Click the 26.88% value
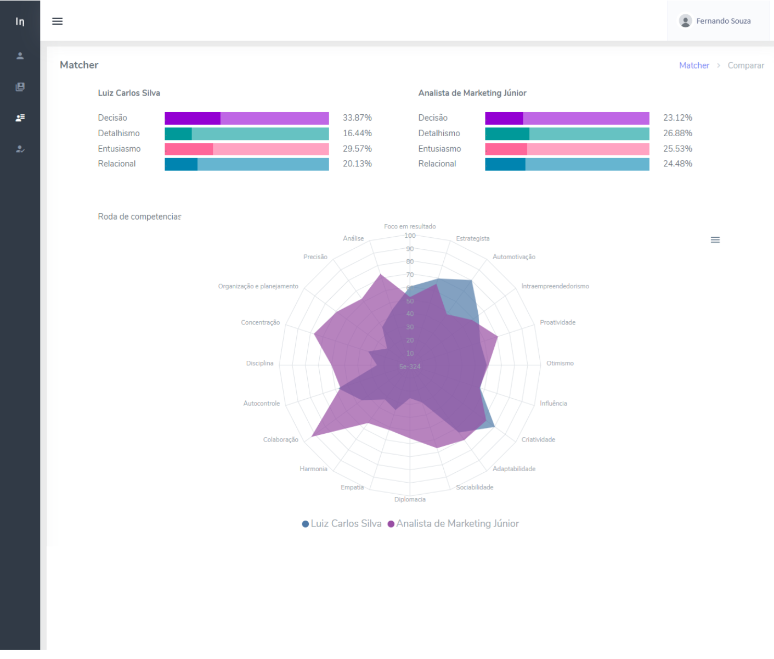 point(677,133)
